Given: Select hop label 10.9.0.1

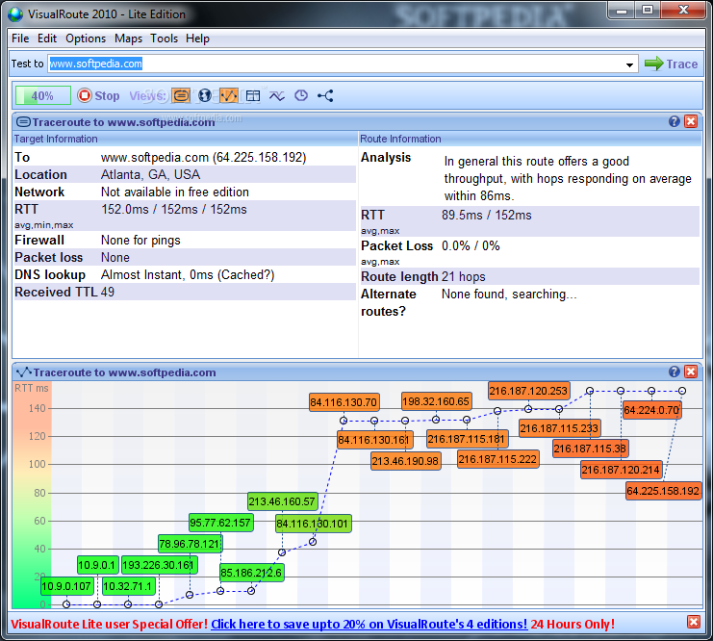Looking at the screenshot, I should click(x=97, y=565).
